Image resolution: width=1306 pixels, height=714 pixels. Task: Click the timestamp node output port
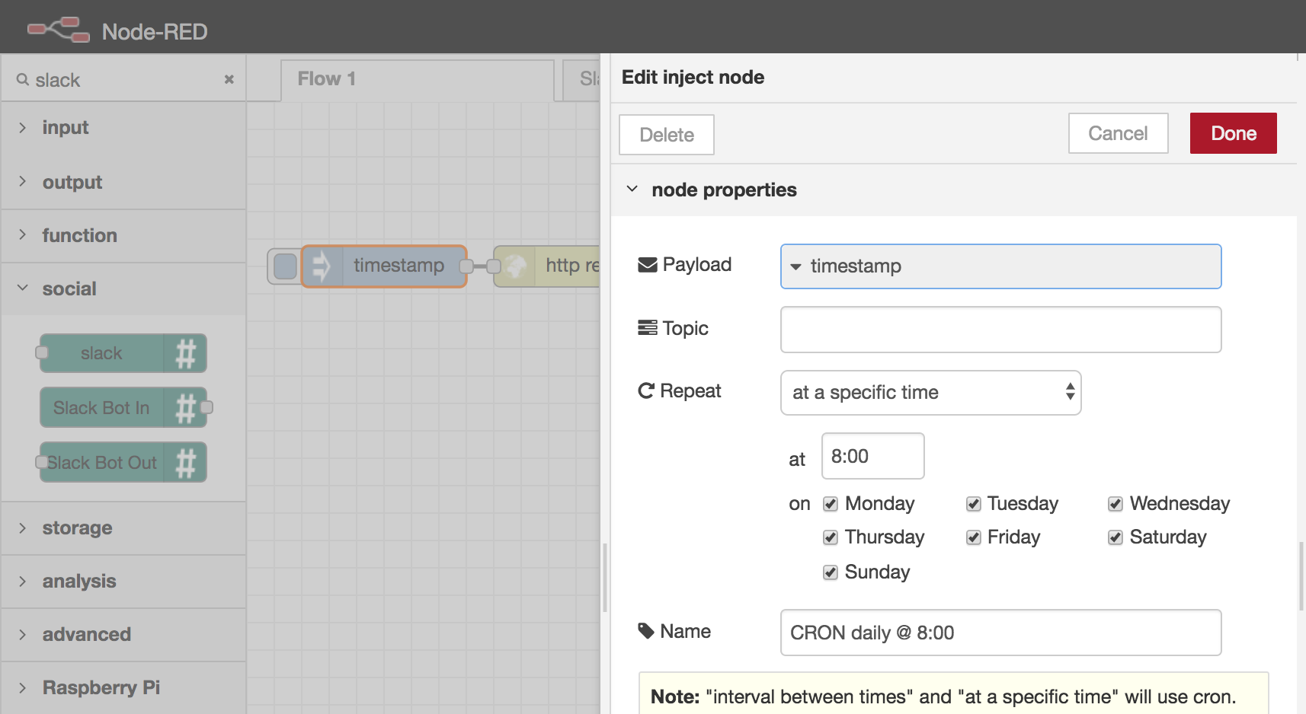point(466,266)
